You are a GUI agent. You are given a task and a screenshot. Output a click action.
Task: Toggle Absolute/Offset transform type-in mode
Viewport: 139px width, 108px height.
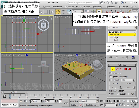click(x=26, y=101)
